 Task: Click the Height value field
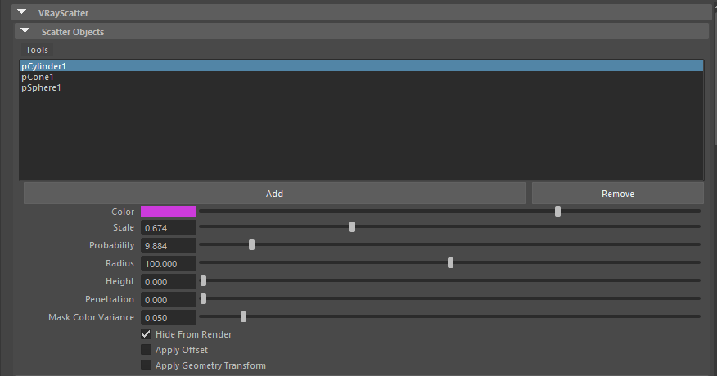pyautogui.click(x=169, y=281)
